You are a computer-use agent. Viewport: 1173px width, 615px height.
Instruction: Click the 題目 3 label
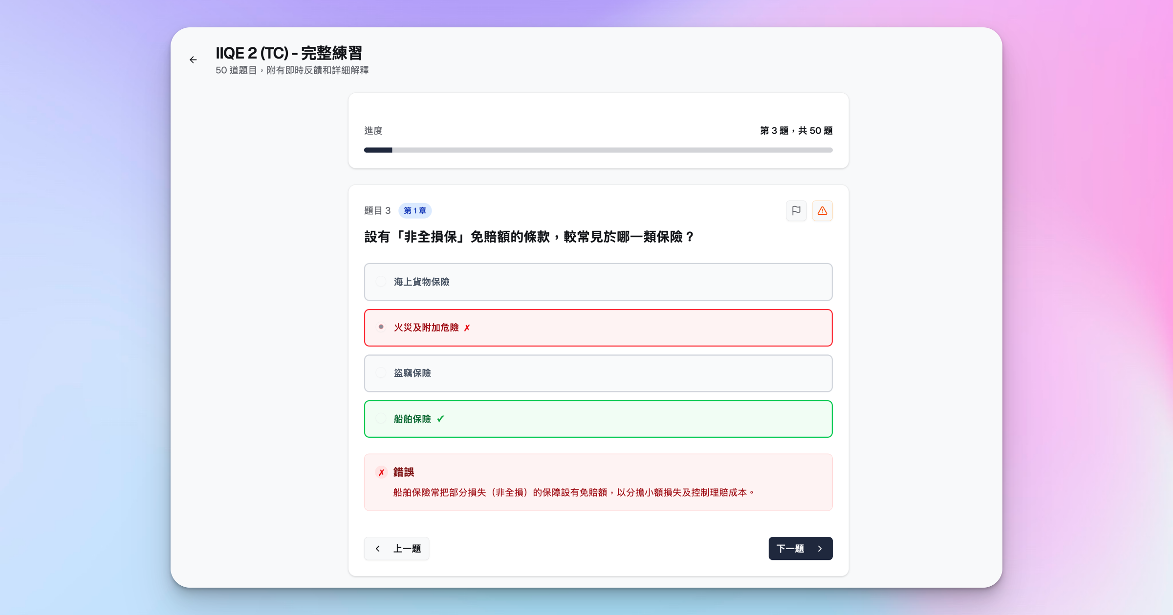tap(377, 211)
